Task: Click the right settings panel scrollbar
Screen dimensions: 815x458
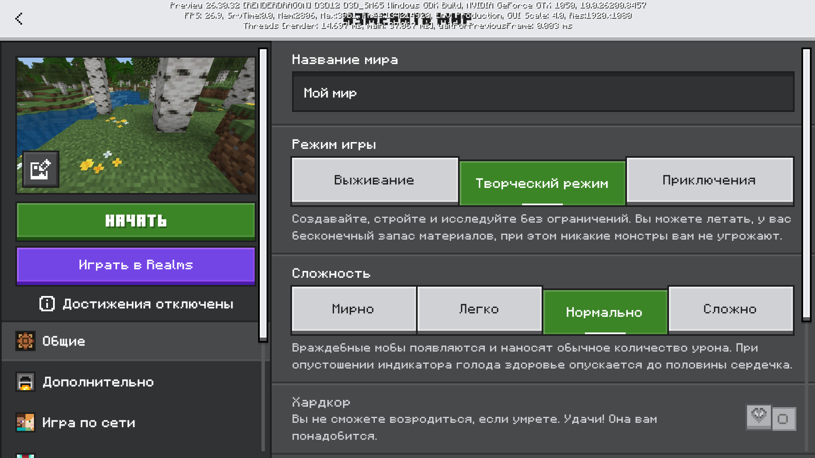Action: point(807,184)
